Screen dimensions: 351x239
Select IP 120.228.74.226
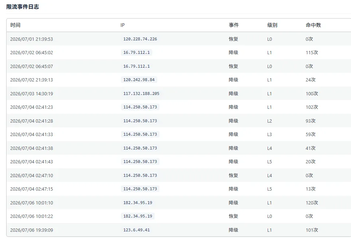pos(140,39)
